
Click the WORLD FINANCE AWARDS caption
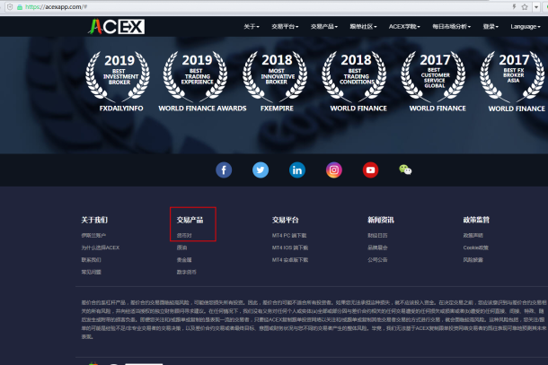[x=202, y=109]
